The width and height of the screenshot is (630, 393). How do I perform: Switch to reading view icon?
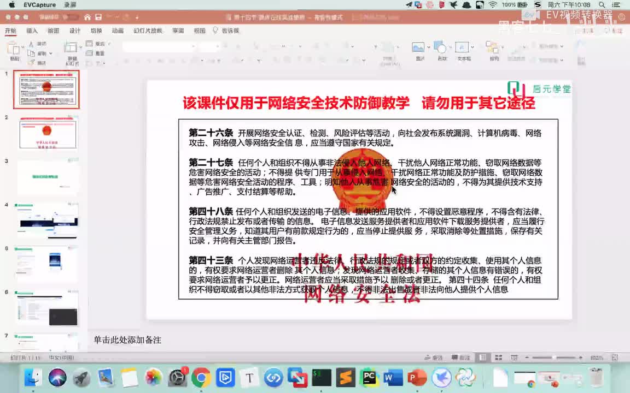tap(514, 358)
